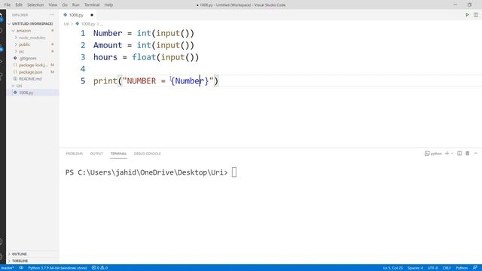
Task: Change indentation via Spaces: 4
Action: tap(415, 268)
